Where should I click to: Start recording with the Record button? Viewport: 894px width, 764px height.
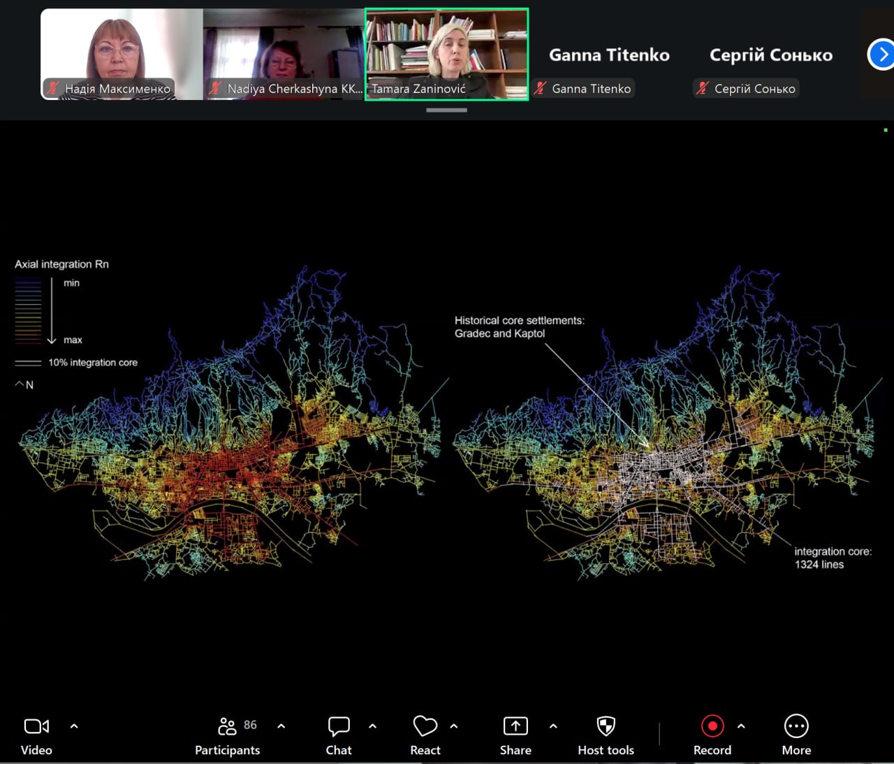coord(712,726)
